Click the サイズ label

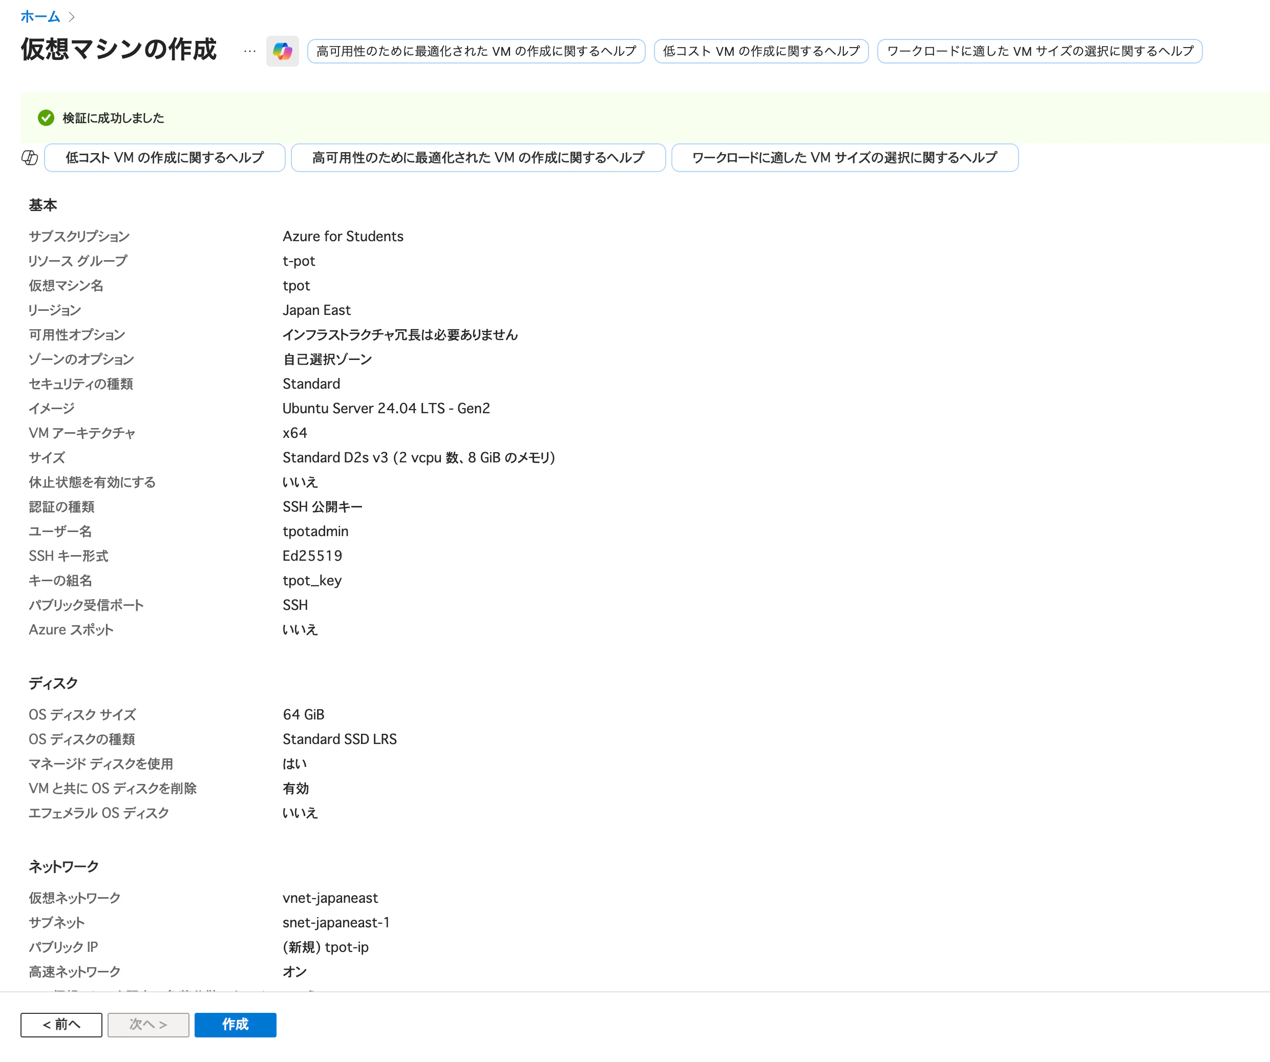point(47,458)
